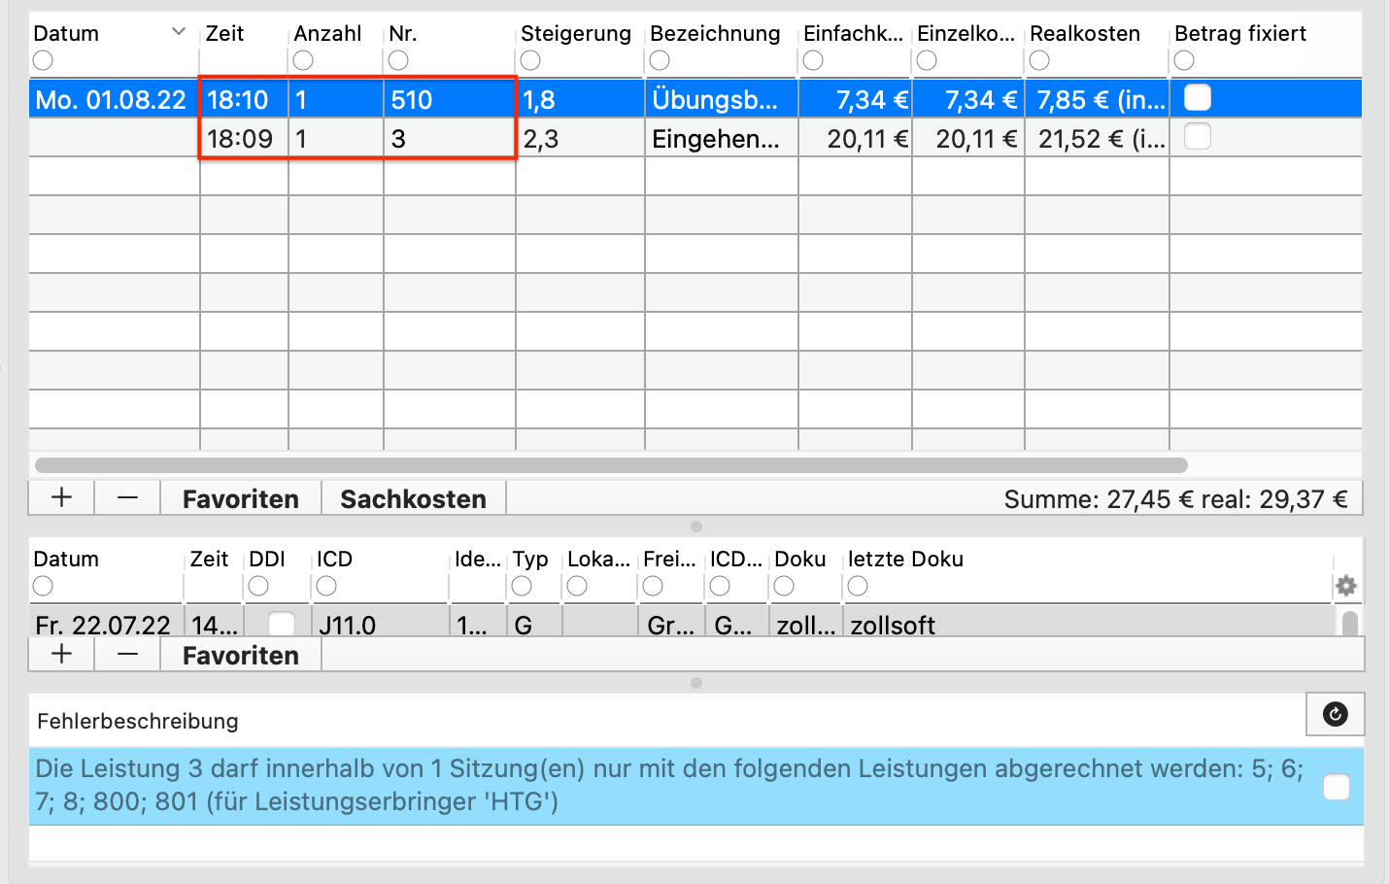The image size is (1389, 884).
Task: Select the radio circle under the Realkosten column
Action: tap(1039, 60)
